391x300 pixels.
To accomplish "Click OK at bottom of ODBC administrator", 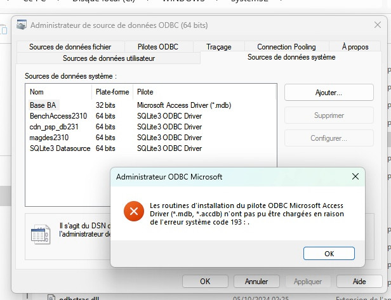I will tap(205, 282).
